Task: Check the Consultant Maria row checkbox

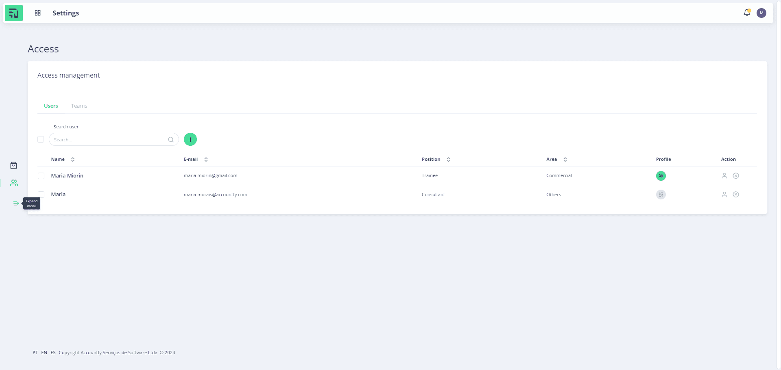Action: click(41, 194)
